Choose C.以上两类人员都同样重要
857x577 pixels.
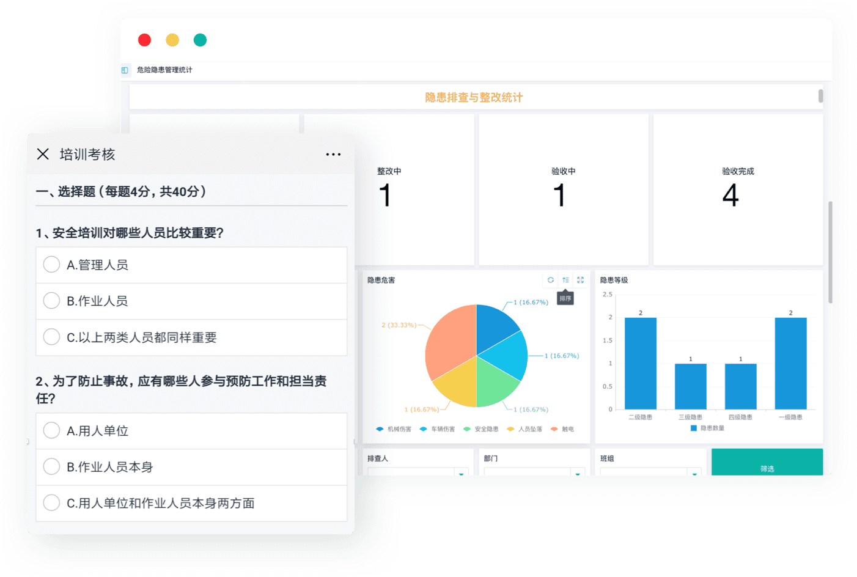191,337
